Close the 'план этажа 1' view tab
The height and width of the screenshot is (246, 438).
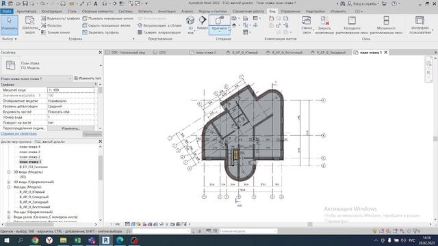[x=386, y=53]
